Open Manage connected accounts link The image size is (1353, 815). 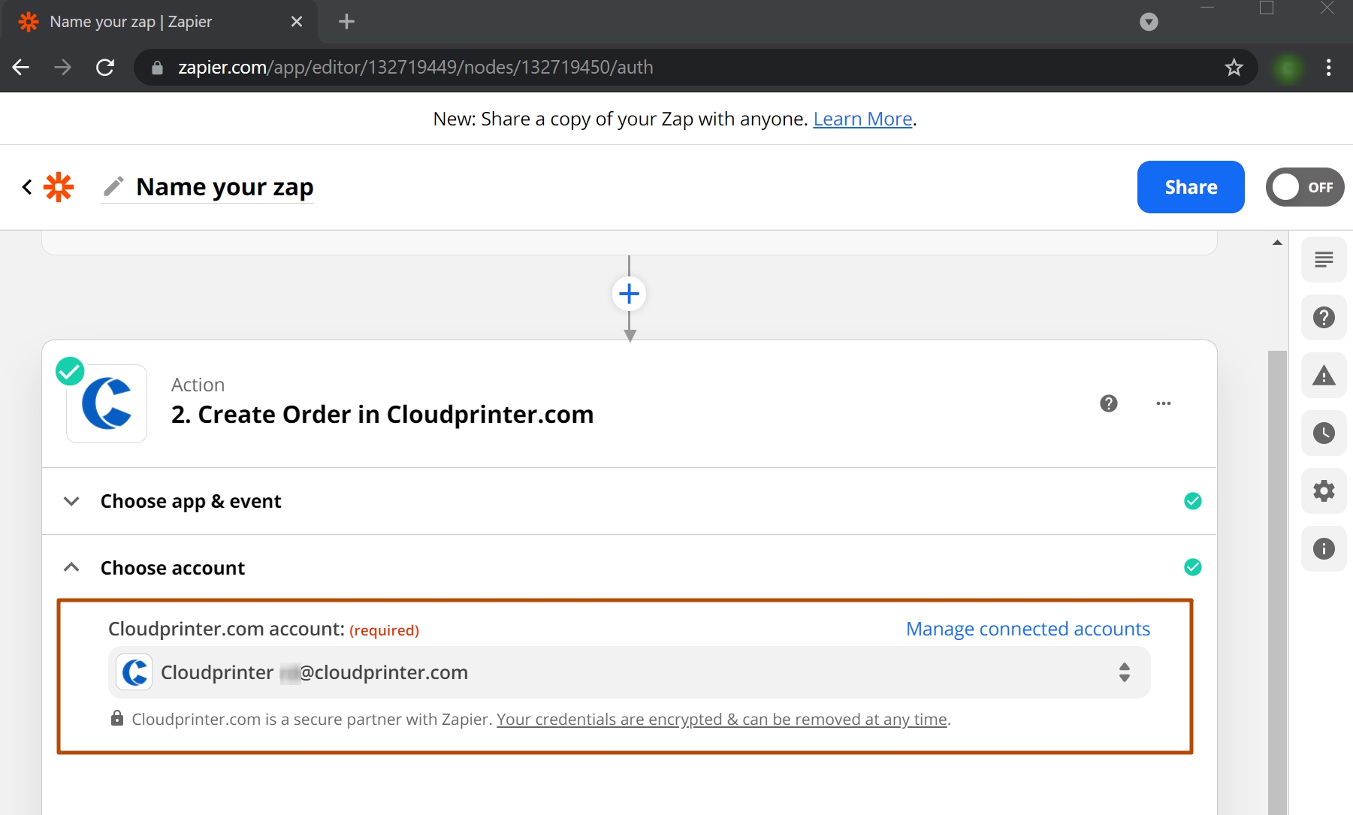(x=1028, y=629)
